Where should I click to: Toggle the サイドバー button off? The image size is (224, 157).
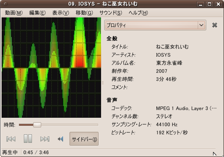click(x=84, y=139)
